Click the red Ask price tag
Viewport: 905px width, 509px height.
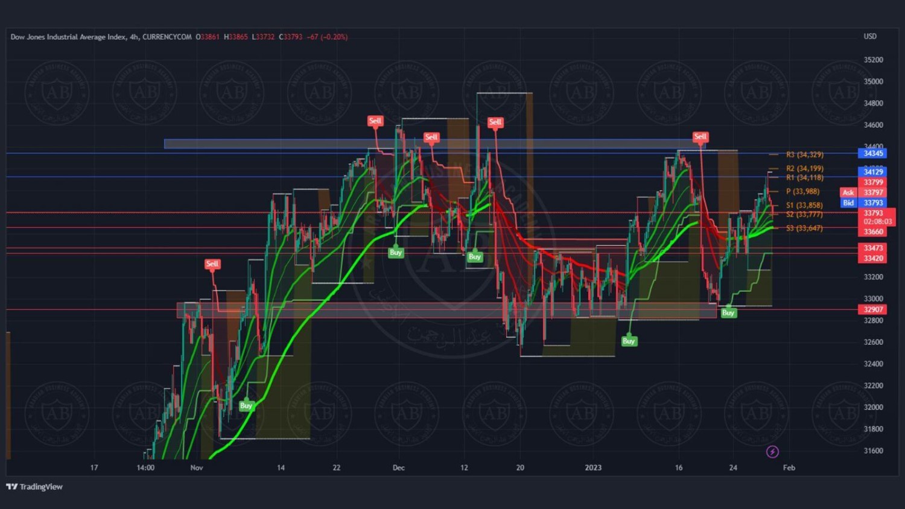click(x=848, y=192)
